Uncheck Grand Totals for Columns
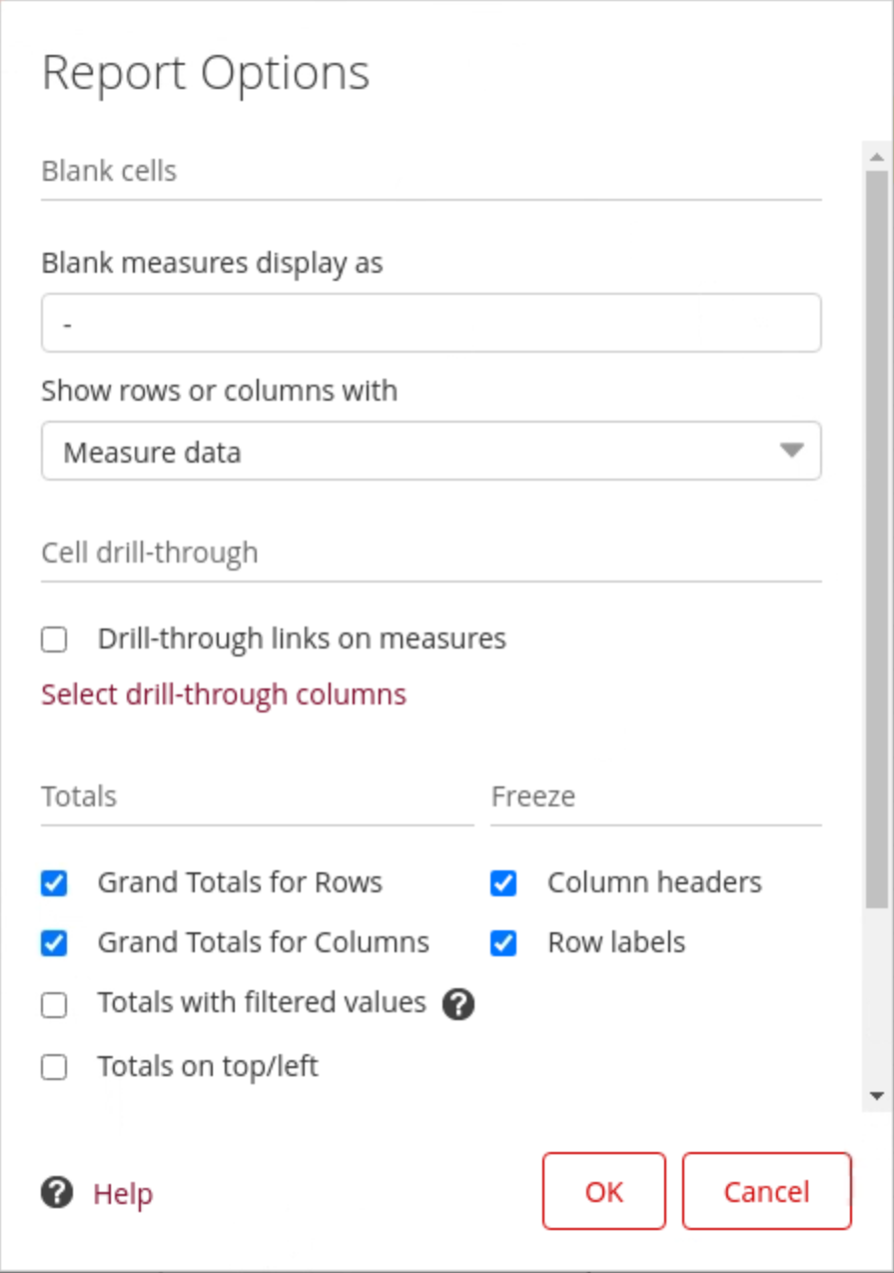 click(55, 943)
